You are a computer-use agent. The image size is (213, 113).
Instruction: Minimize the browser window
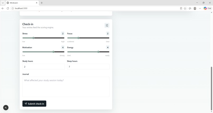tap(197, 3)
